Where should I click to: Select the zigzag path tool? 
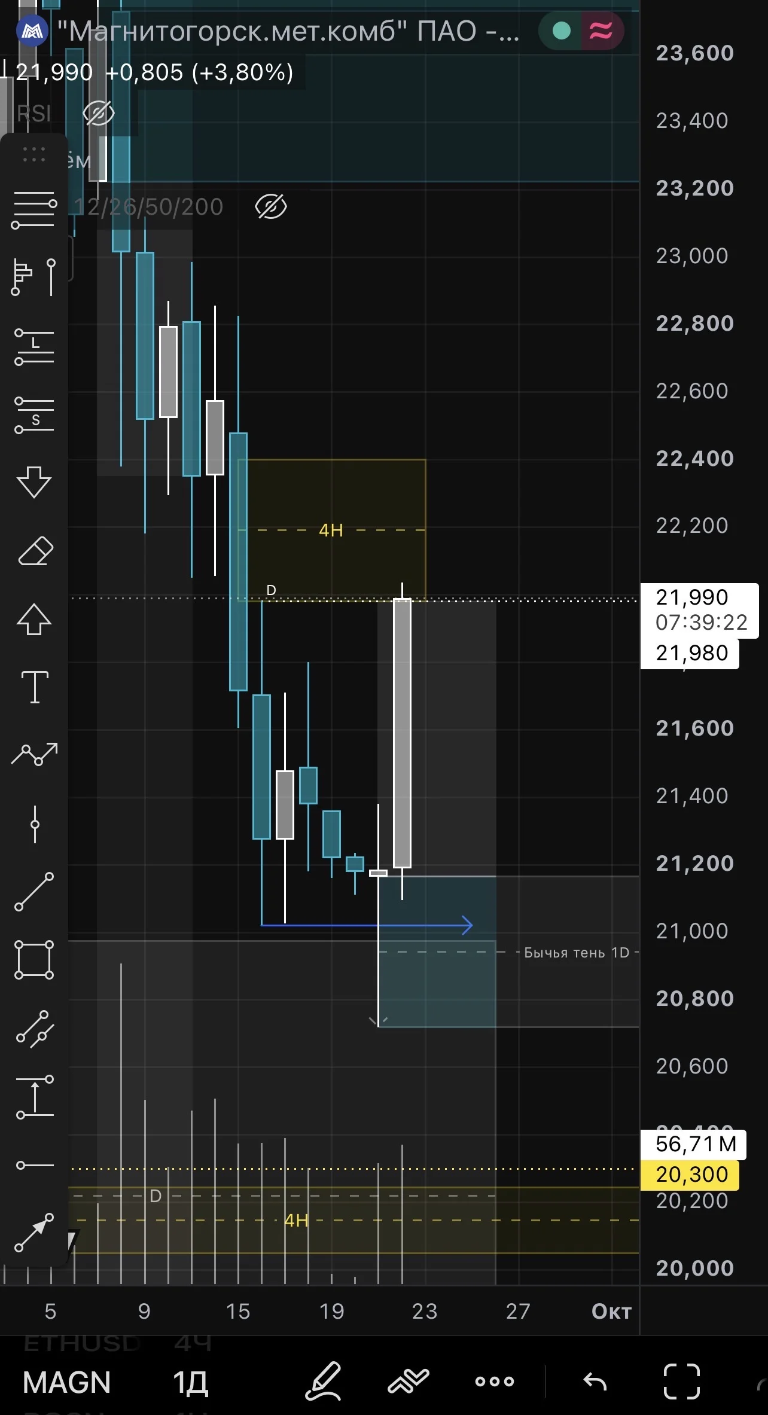point(35,754)
